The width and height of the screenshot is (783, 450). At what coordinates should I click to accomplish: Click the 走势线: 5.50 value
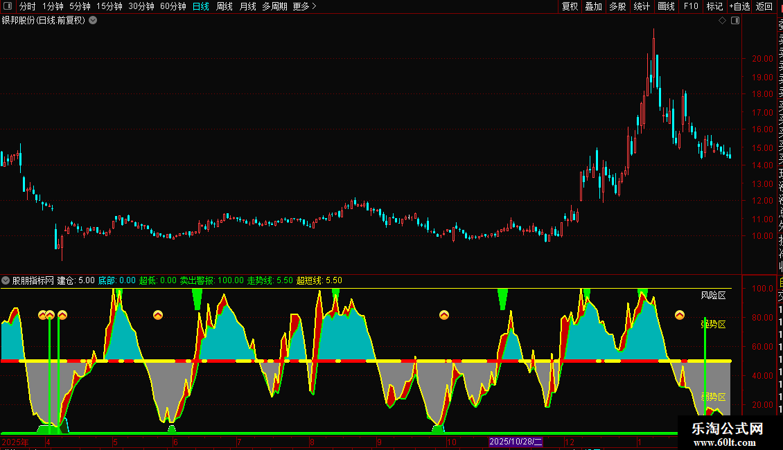270,280
